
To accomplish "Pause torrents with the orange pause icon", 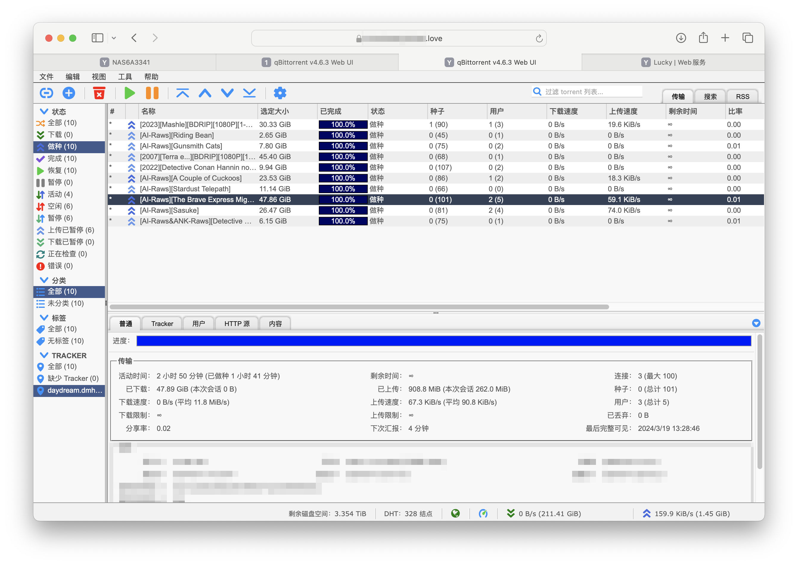I will click(x=152, y=93).
